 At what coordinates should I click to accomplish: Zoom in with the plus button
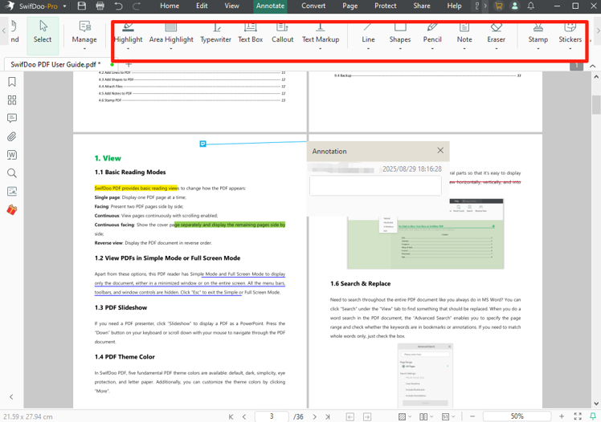pyautogui.click(x=562, y=416)
